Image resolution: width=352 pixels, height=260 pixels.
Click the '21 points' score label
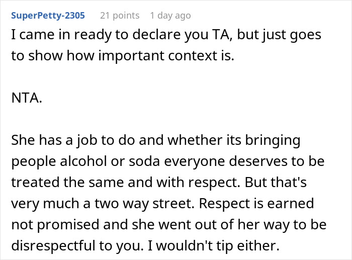click(x=120, y=16)
